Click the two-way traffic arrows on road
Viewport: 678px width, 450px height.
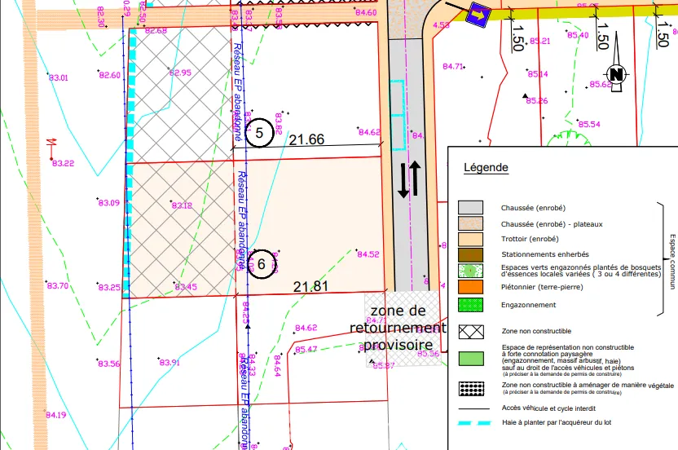[409, 179]
